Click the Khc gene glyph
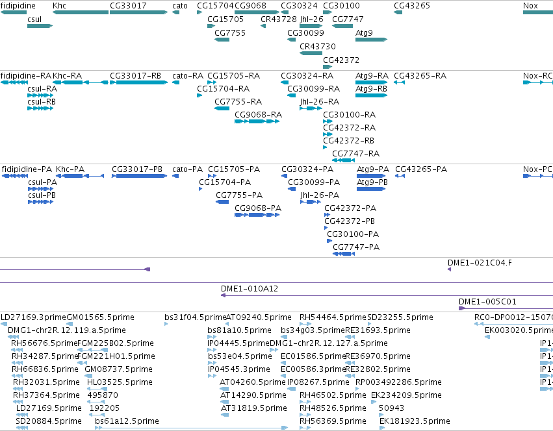Image resolution: width=553 pixels, height=431 pixels. [x=81, y=12]
